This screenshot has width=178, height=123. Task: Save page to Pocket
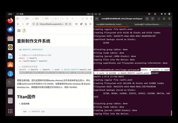click(x=76, y=24)
